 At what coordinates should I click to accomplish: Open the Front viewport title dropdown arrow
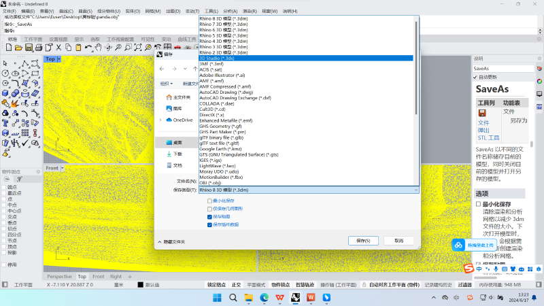[x=63, y=168]
